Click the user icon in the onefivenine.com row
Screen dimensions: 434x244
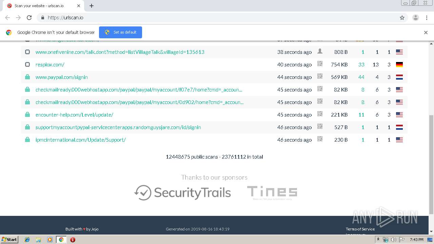[x=320, y=51]
